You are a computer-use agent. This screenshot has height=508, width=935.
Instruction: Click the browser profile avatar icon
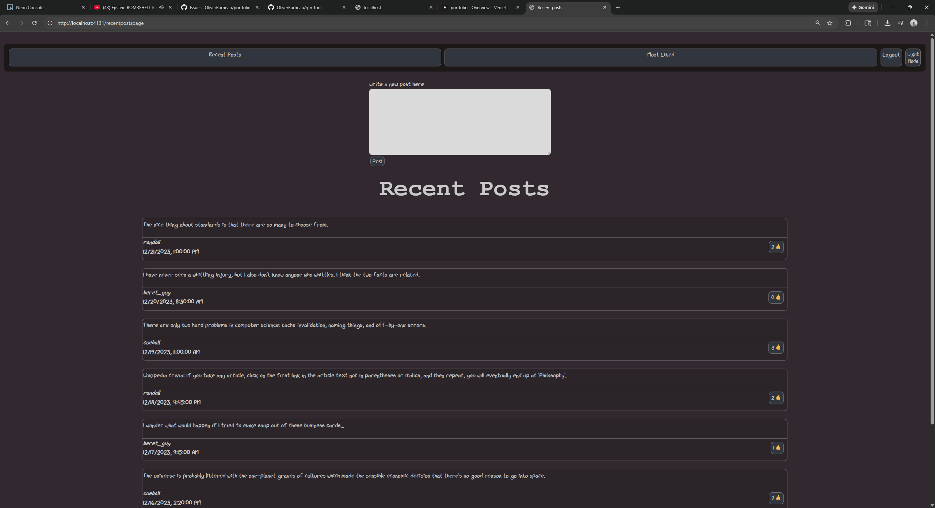(913, 23)
